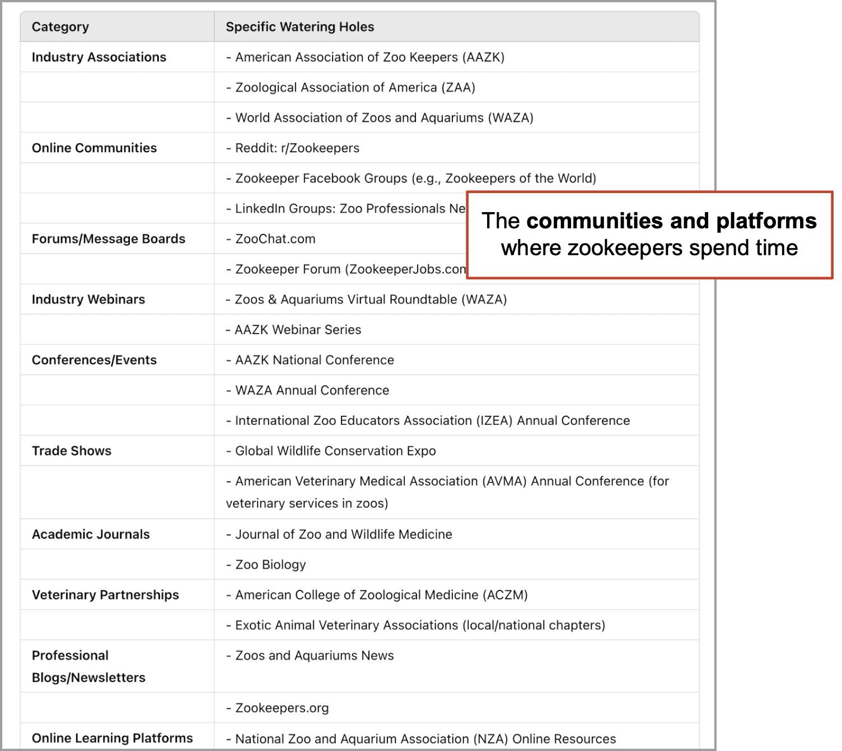Select 'American College of Zoological Medicine (ACZM)'

(x=377, y=594)
